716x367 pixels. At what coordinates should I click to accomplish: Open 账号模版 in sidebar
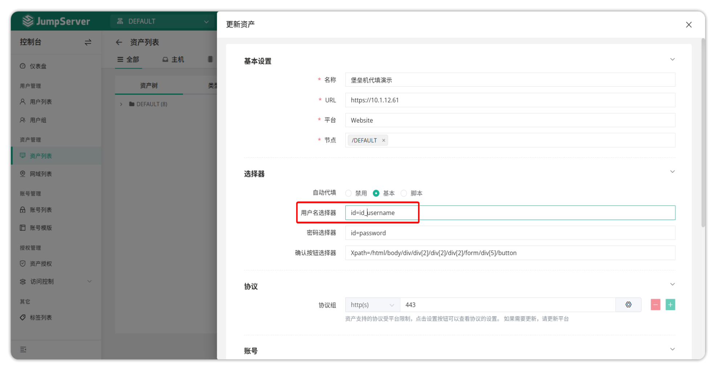(41, 227)
